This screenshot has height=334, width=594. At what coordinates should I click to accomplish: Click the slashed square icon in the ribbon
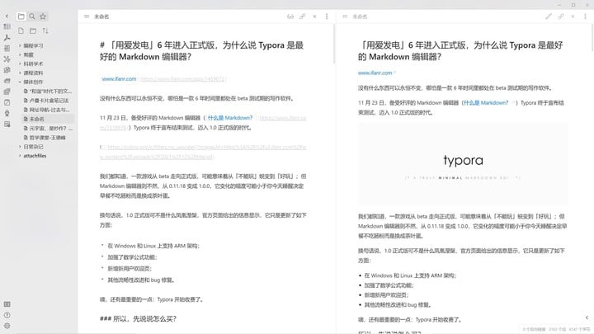[x=7, y=102]
